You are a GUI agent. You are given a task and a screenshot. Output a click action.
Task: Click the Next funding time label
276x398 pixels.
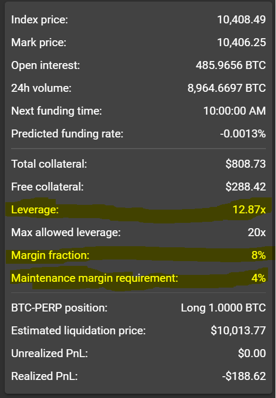click(x=57, y=111)
